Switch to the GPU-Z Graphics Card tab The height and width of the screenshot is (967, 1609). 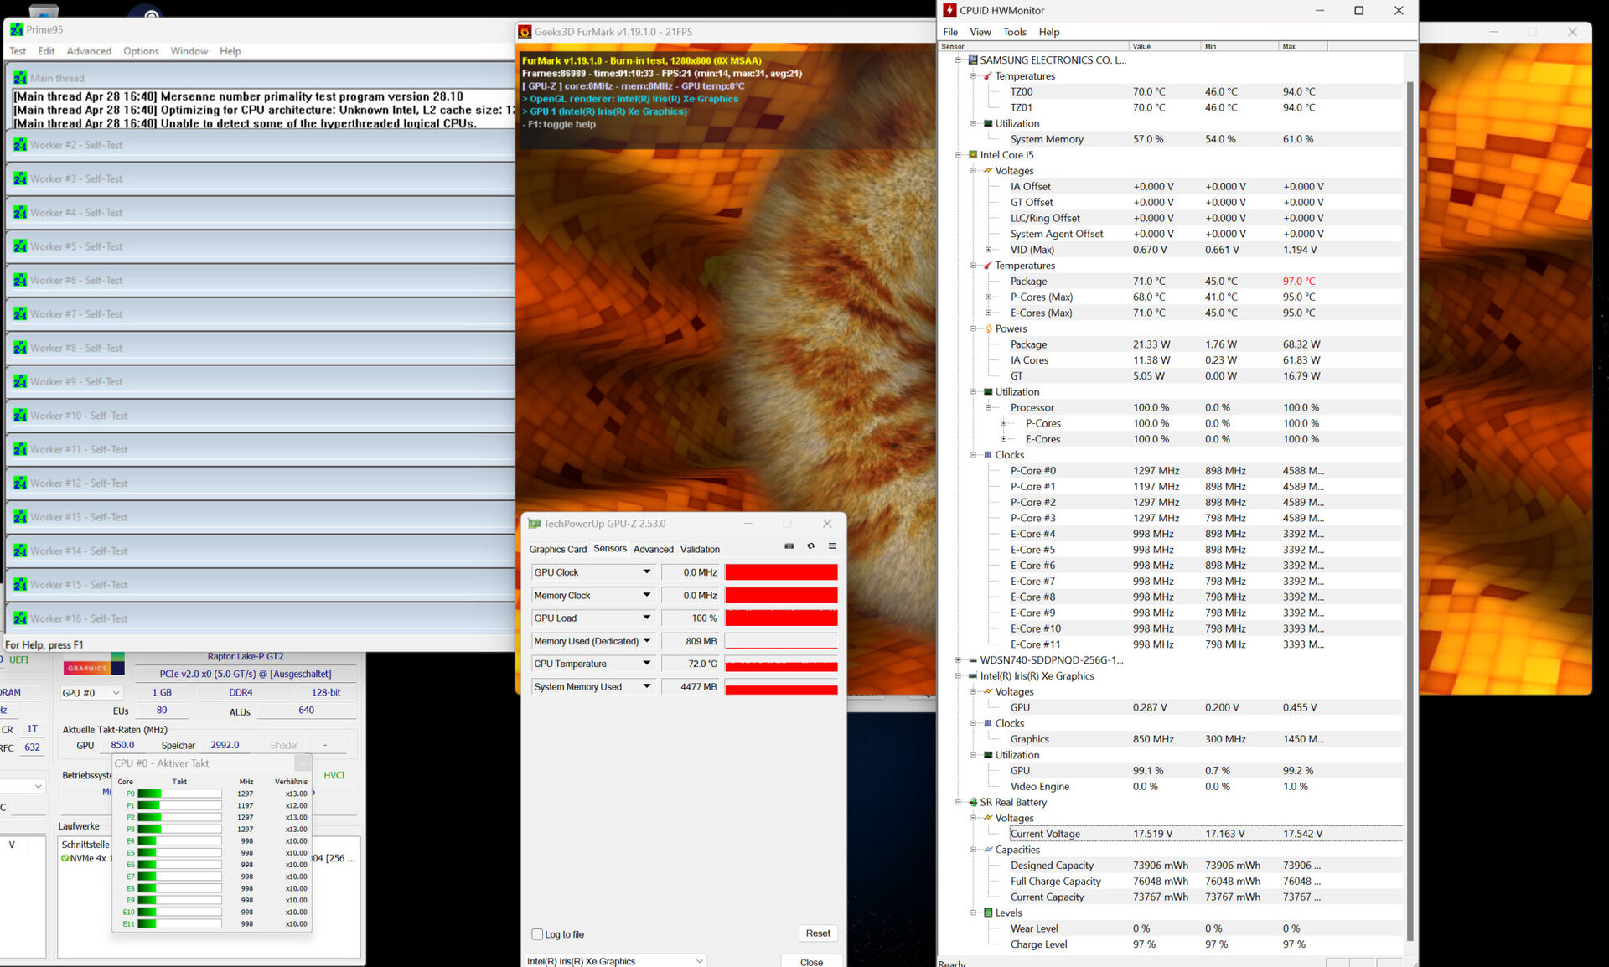tap(557, 550)
